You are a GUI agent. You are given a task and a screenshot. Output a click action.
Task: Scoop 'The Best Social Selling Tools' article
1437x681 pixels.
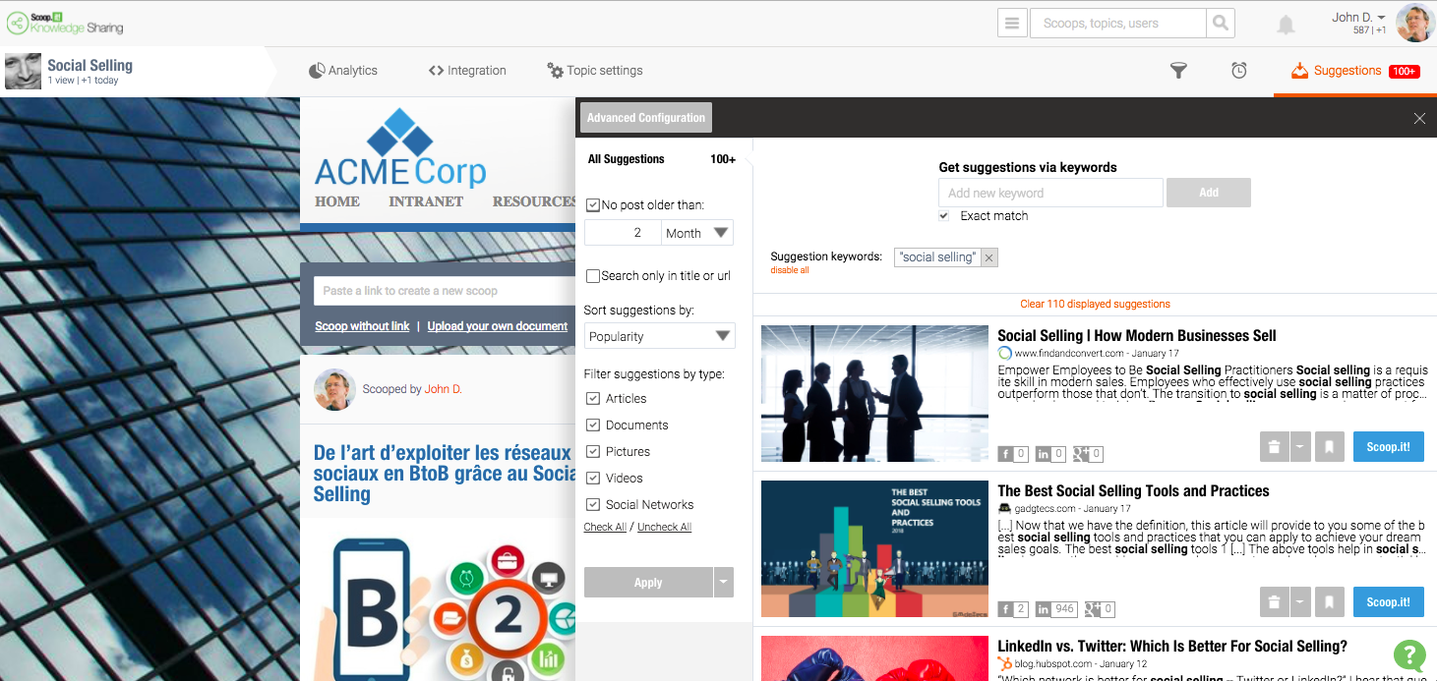click(1389, 602)
